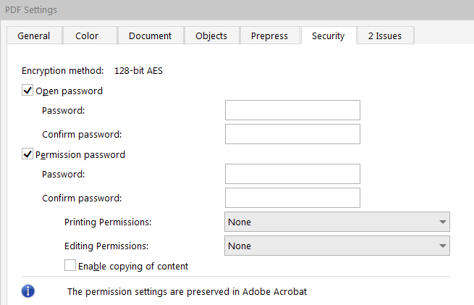The width and height of the screenshot is (474, 305).
Task: Click the Printing Permissions dropdown arrow
Action: click(x=441, y=222)
